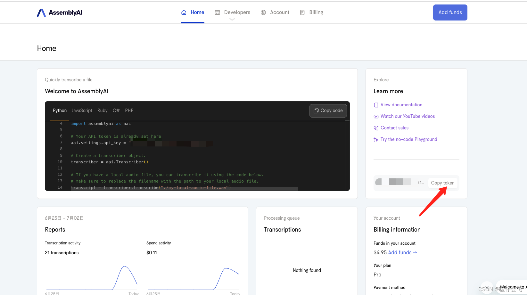The height and width of the screenshot is (295, 527).
Task: Click the Copy token button
Action: (443, 183)
